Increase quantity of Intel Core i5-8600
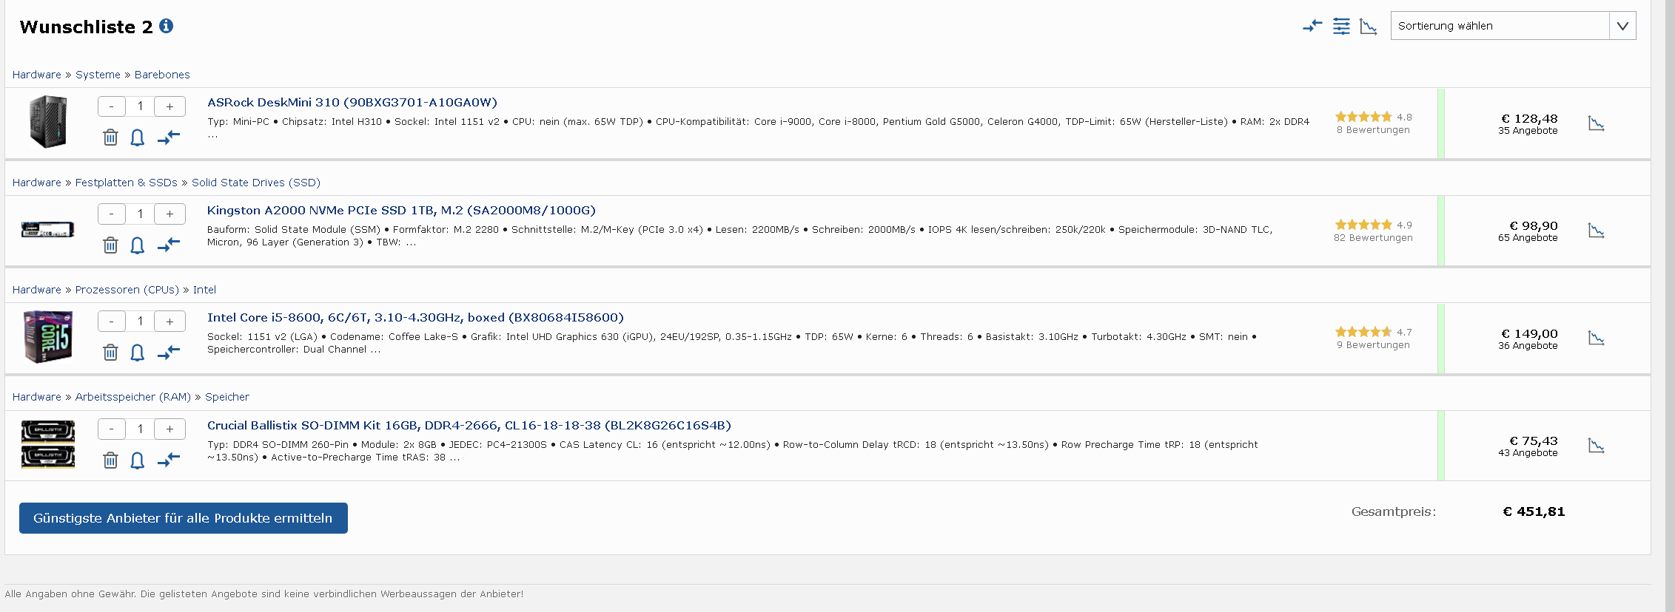This screenshot has height=612, width=1675. coord(170,321)
